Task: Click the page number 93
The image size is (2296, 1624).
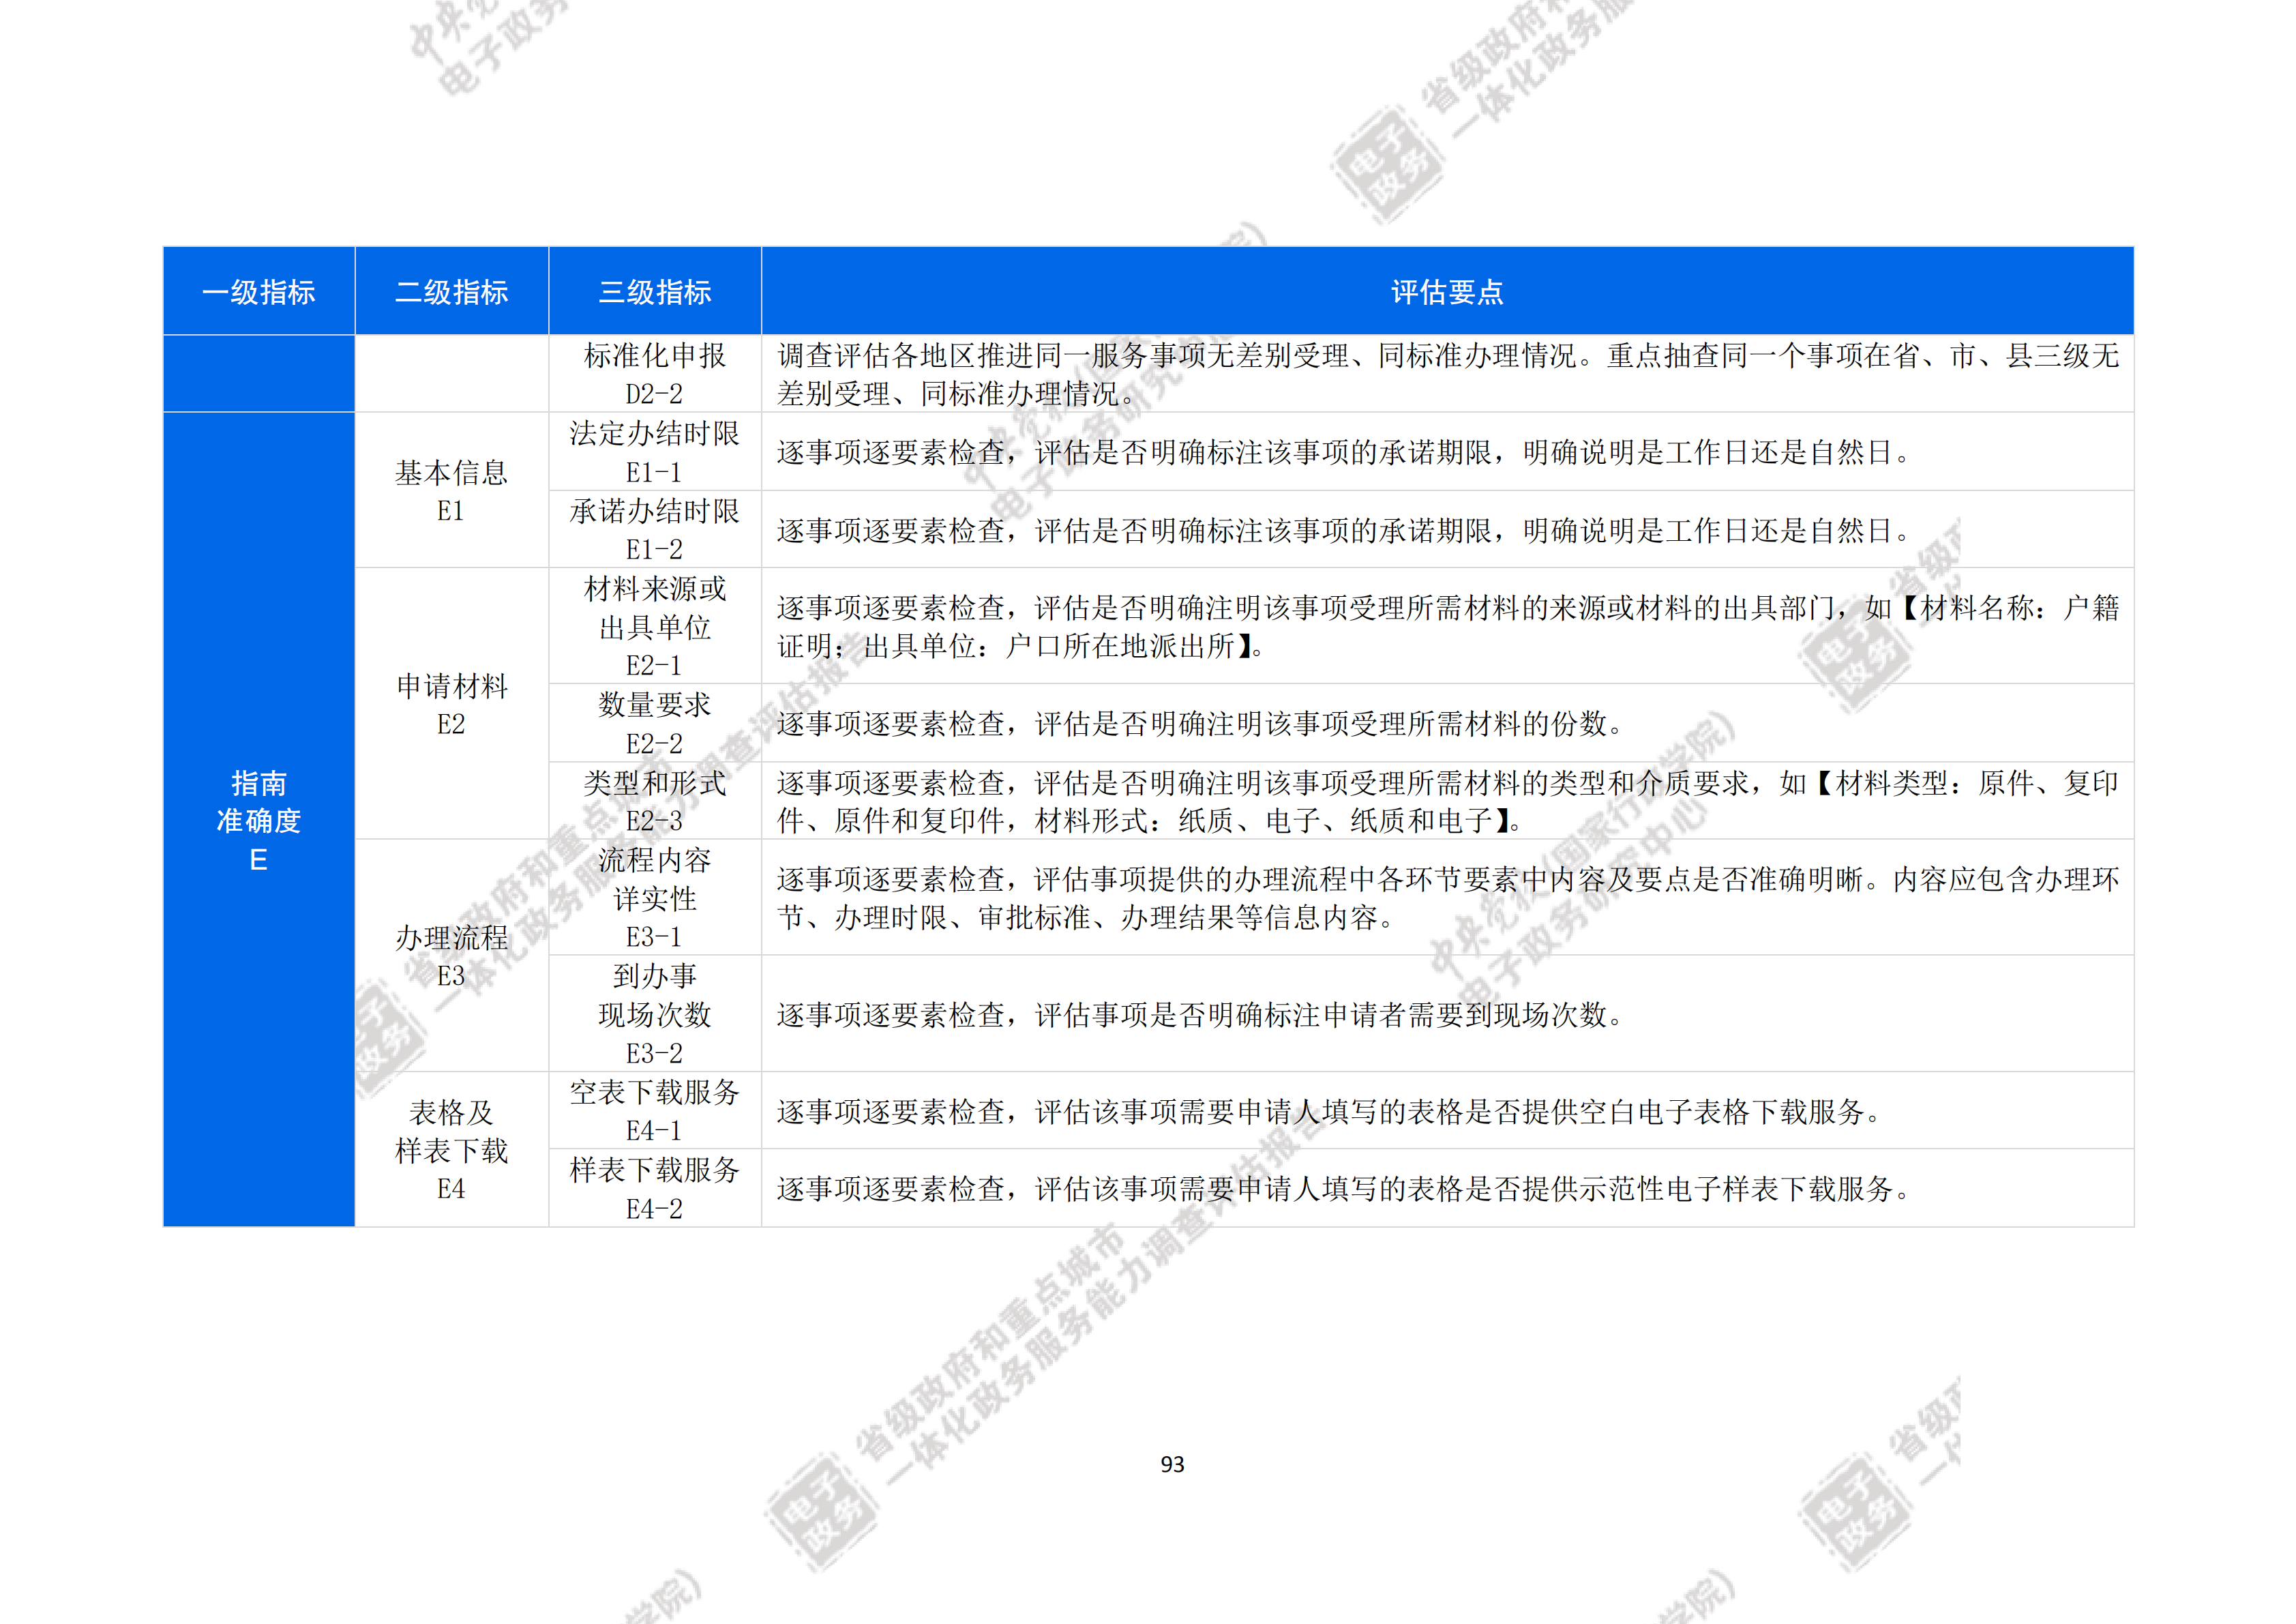Action: click(1172, 1465)
